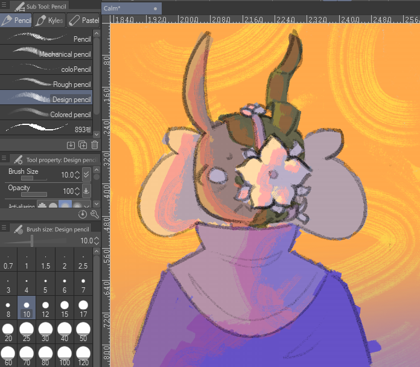Screen dimensions: 420x367
Task: Set brush size preset 60
Action: click(x=8, y=356)
